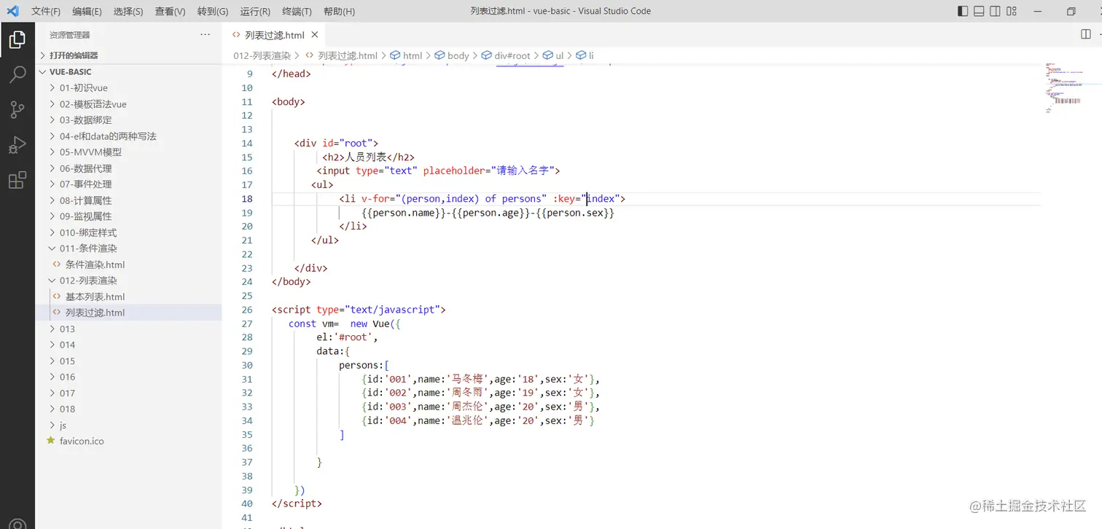Image resolution: width=1102 pixels, height=529 pixels.
Task: Open customize layout icon
Action: (1012, 11)
